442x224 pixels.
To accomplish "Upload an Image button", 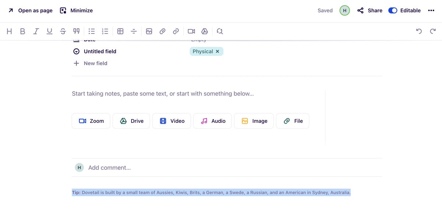I will pyautogui.click(x=254, y=121).
